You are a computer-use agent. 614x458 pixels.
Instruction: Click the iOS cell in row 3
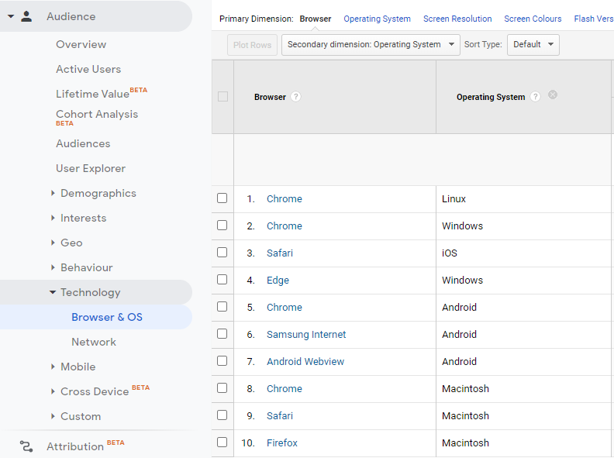tap(450, 253)
